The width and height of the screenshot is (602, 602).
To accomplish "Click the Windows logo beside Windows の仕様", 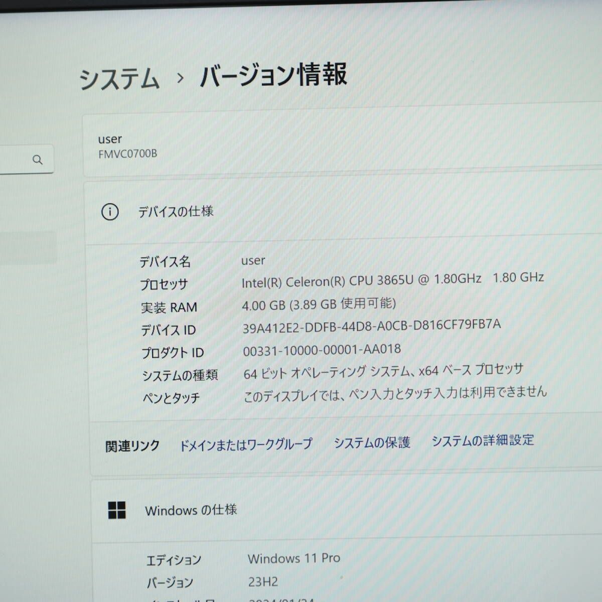I will (117, 511).
